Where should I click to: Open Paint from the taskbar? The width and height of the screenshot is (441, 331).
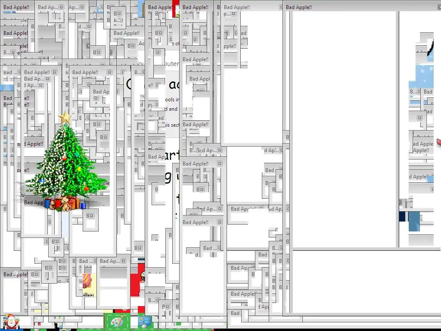[x=117, y=322]
